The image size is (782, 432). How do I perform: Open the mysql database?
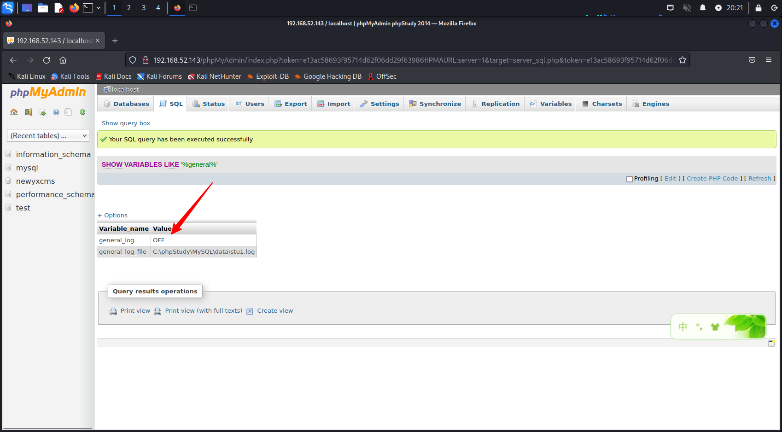27,168
